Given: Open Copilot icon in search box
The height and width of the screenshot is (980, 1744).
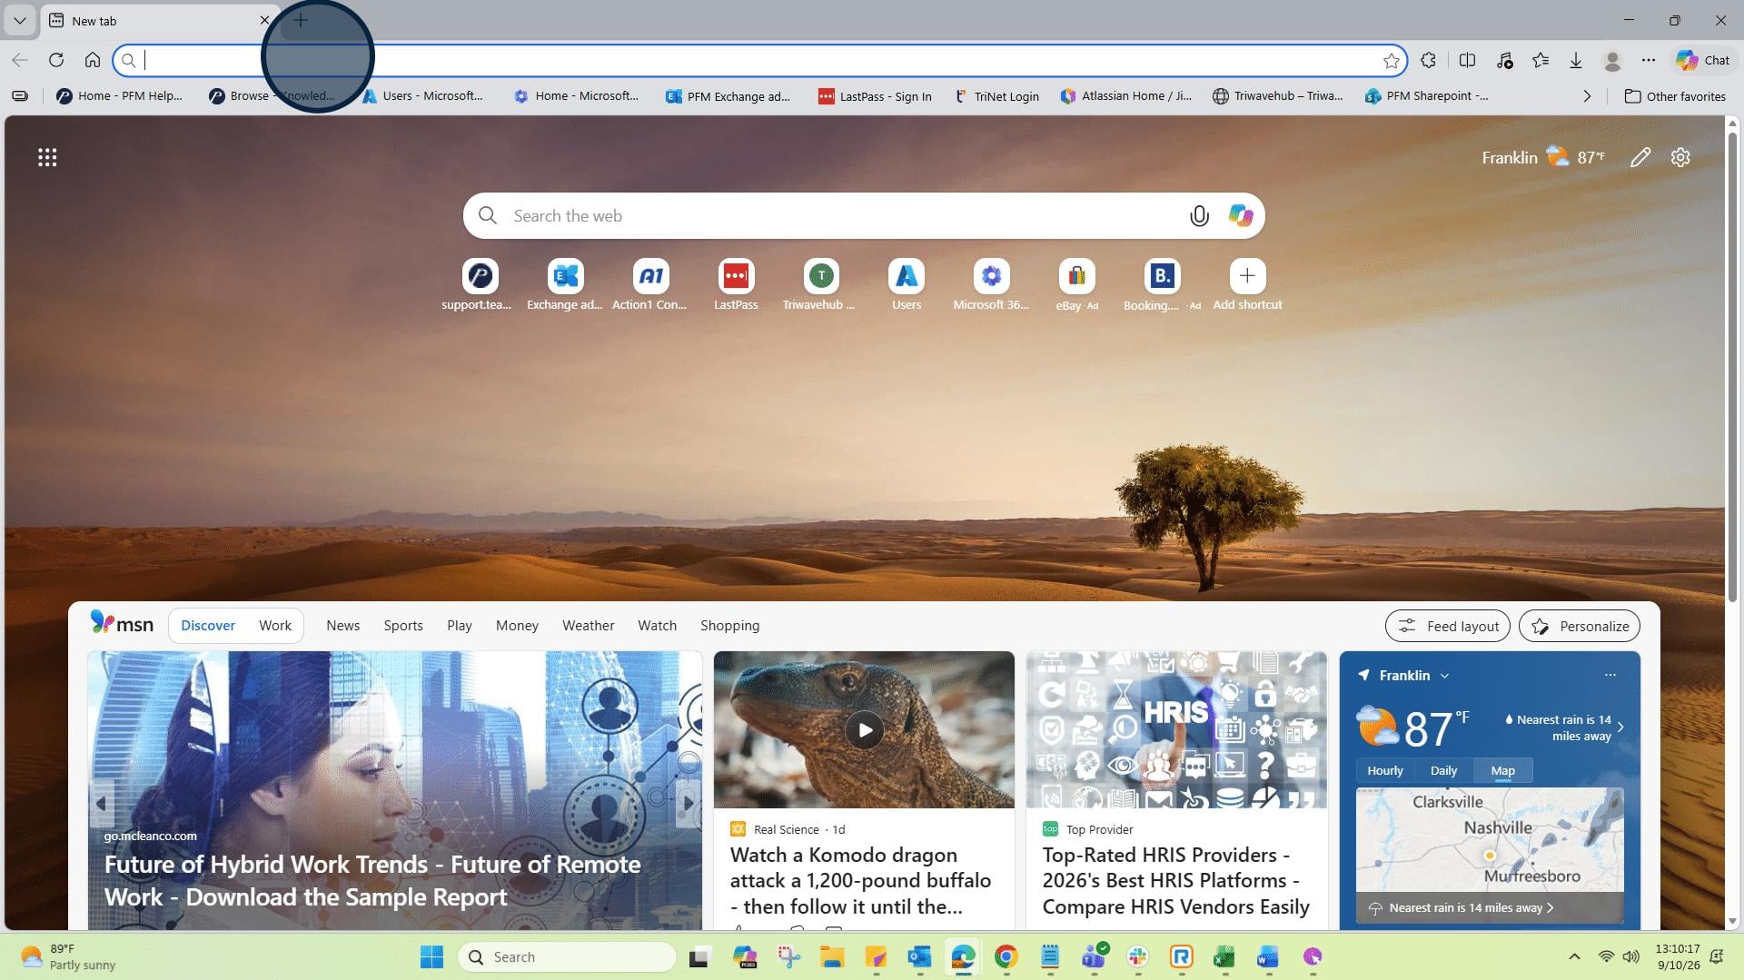Looking at the screenshot, I should (1241, 216).
